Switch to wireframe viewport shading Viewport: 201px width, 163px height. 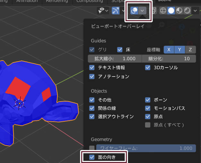pos(163,11)
